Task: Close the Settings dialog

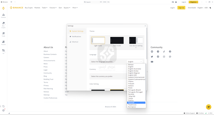Action: point(145,26)
